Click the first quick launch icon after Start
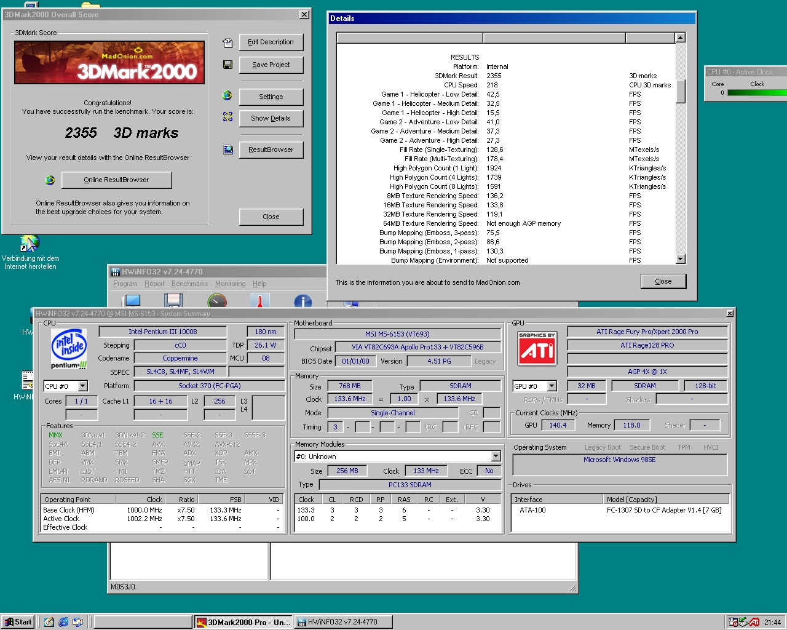Image resolution: width=787 pixels, height=630 pixels. [x=49, y=622]
